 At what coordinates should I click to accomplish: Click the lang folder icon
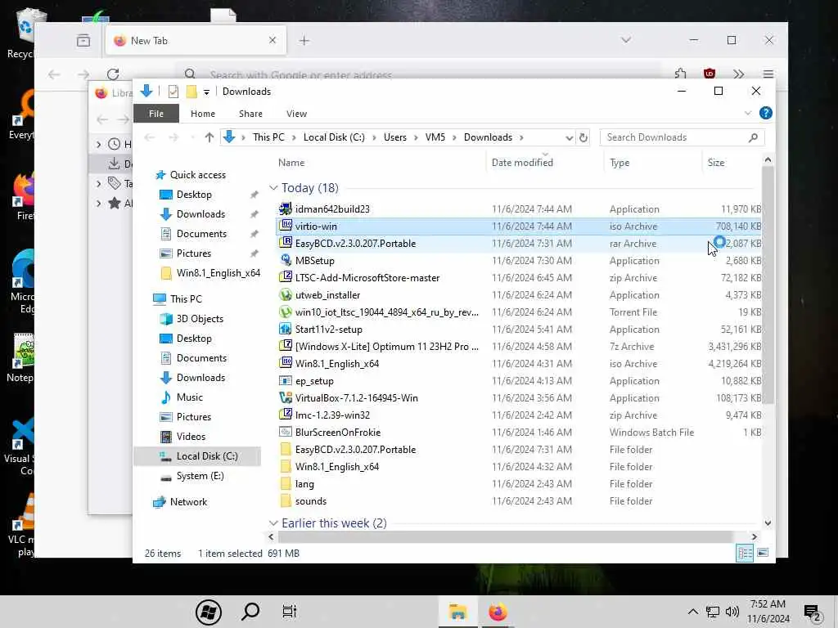pyautogui.click(x=286, y=484)
